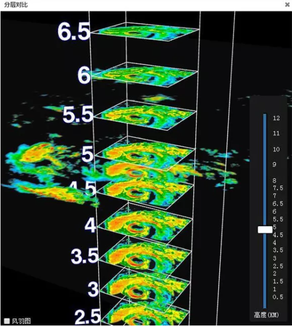Select the 6 km radar layer slice

(x=144, y=75)
